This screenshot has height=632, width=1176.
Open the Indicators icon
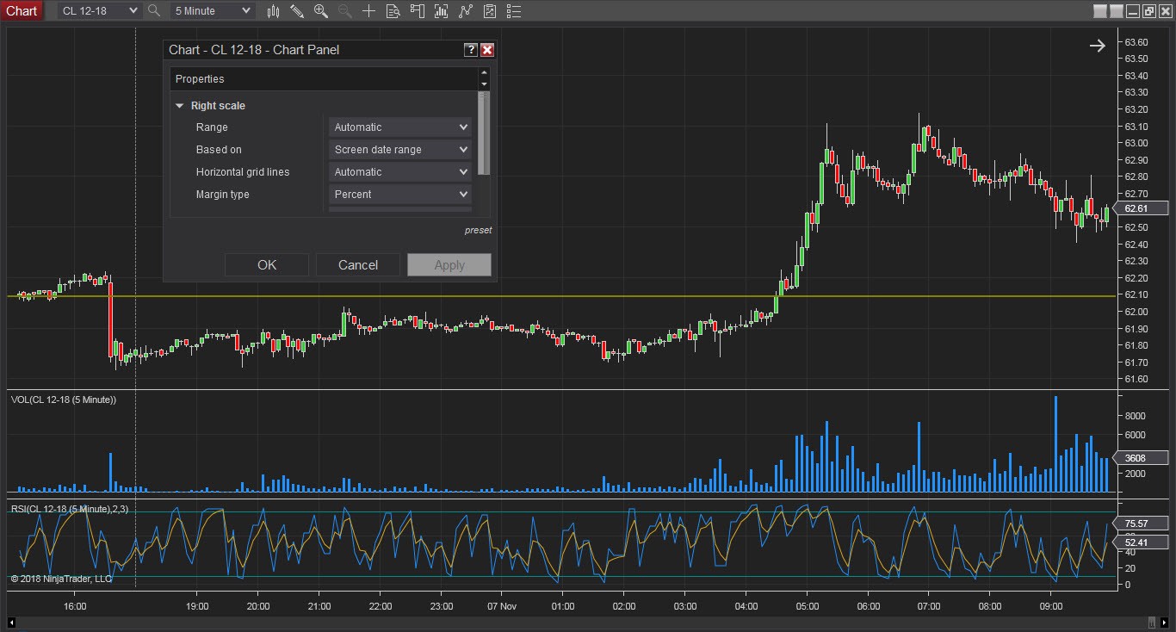(x=442, y=11)
